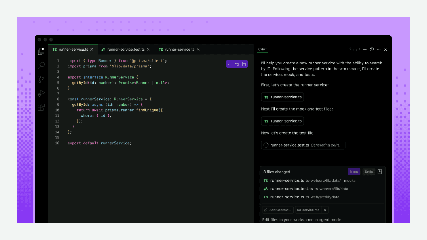View diff from the editor overlay toolbar
This screenshot has width=427, height=240.
[x=244, y=64]
